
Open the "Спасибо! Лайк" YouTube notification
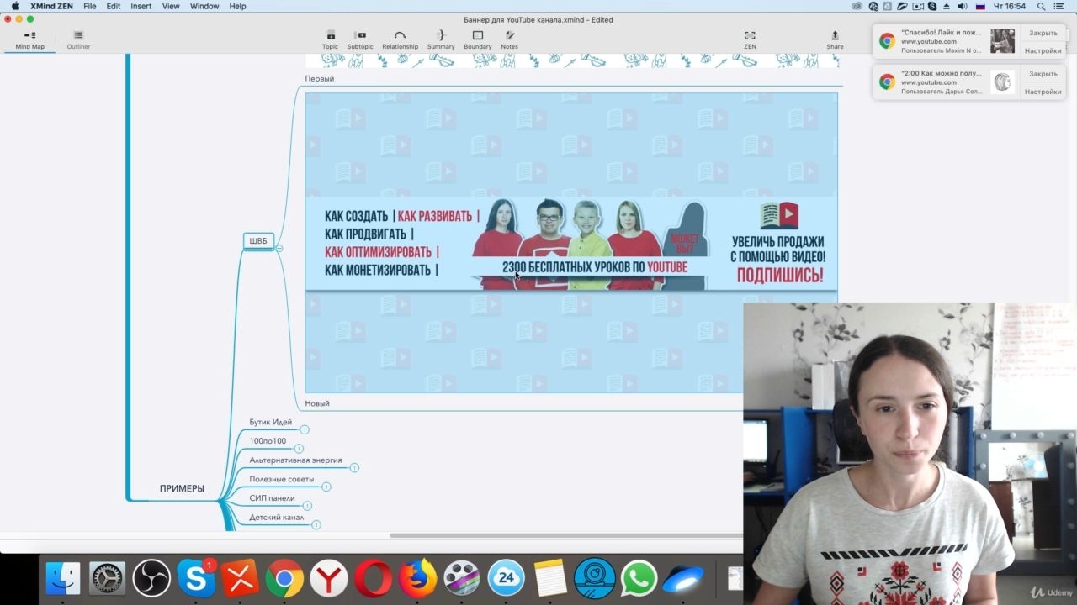[x=946, y=41]
